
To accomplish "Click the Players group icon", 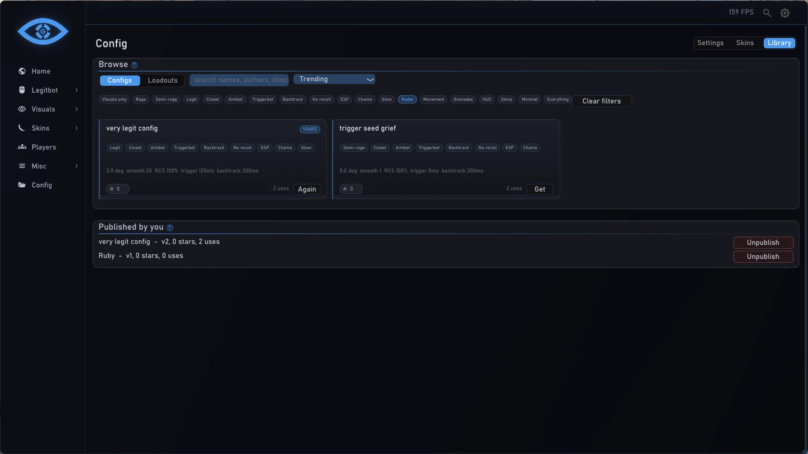I will coord(22,147).
